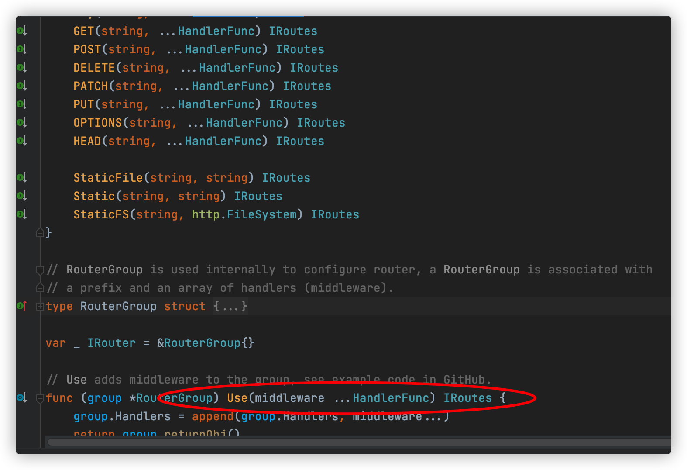Click HandlerFunc type in the GET line
Image resolution: width=687 pixels, height=470 pixels.
pyautogui.click(x=216, y=31)
